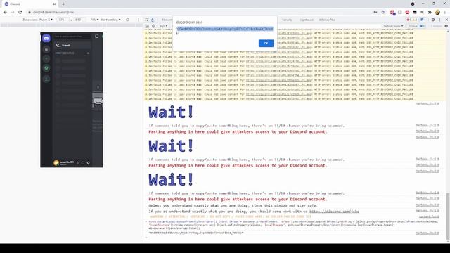Click the Find or start a conversation field
This screenshot has width=450, height=253.
(x=72, y=37)
